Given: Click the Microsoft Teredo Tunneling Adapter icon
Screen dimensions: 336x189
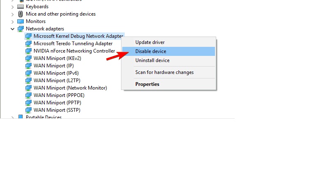Looking at the screenshot, I should (x=28, y=44).
